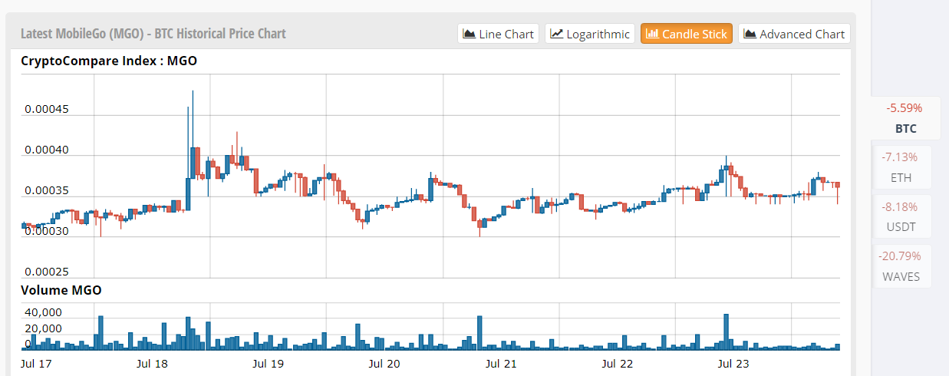Image resolution: width=949 pixels, height=376 pixels.
Task: Click the Jul 22 date label
Action: [618, 363]
